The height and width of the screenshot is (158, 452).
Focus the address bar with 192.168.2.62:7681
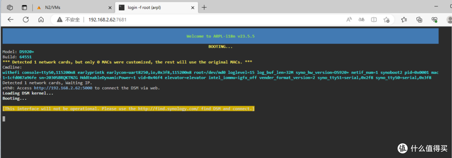pos(107,20)
